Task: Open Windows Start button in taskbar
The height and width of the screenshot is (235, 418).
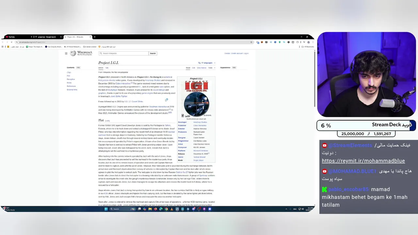Action: click(x=106, y=209)
